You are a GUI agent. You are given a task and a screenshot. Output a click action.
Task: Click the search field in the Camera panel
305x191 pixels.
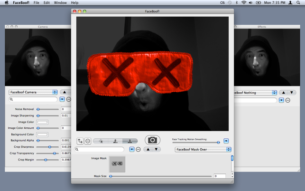tap(33, 99)
